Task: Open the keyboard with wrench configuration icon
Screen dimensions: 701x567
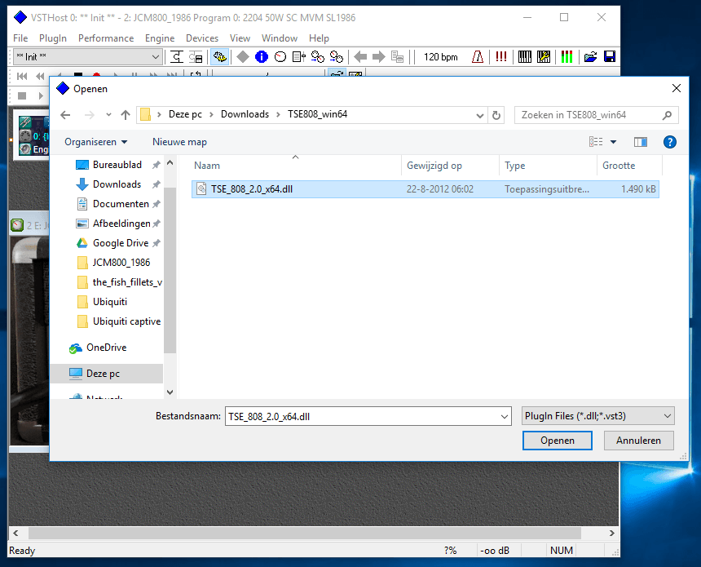Action: (544, 57)
